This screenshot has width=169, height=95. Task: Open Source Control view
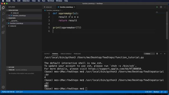[3, 20]
